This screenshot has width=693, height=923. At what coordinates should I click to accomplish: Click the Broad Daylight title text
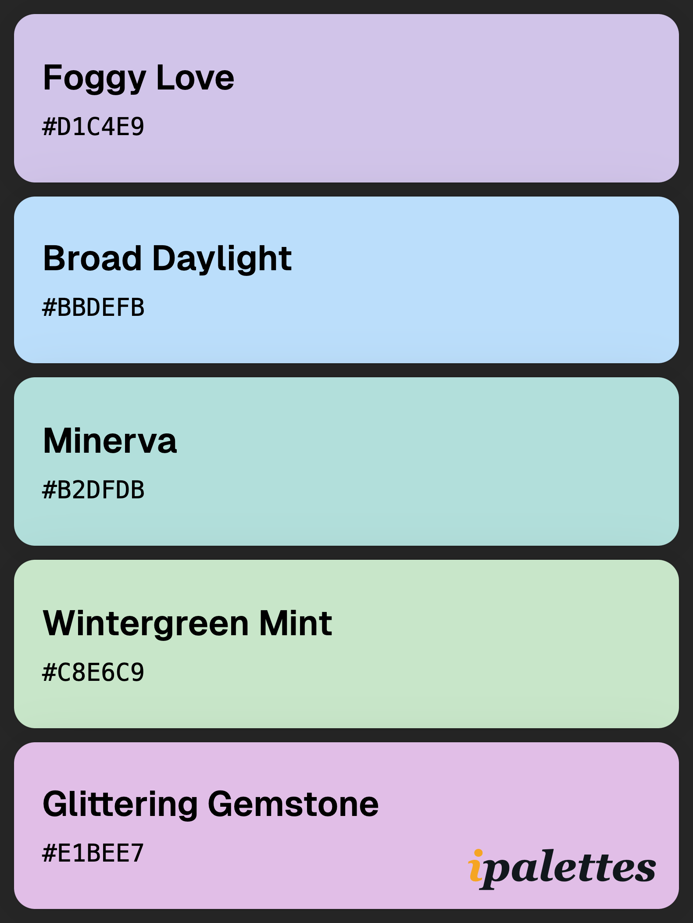(167, 259)
